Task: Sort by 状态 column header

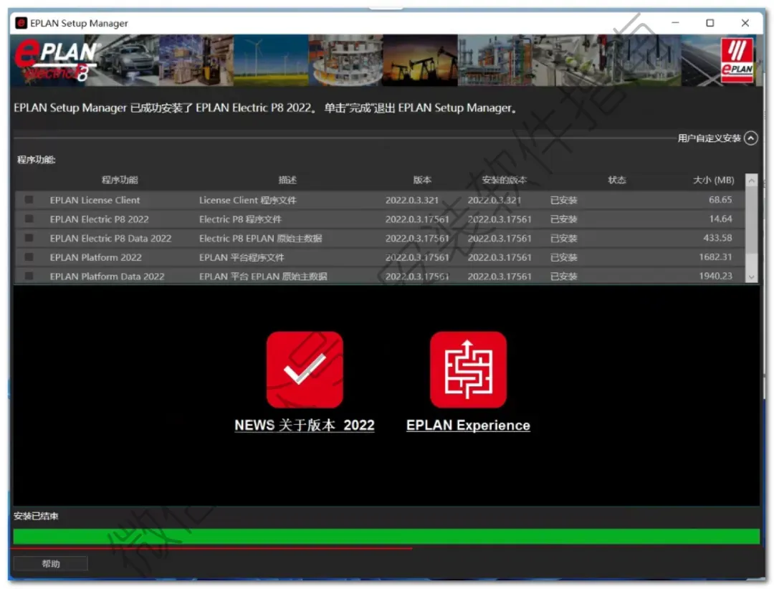Action: click(617, 180)
